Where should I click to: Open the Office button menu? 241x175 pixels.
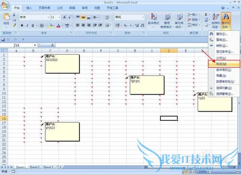point(5,5)
